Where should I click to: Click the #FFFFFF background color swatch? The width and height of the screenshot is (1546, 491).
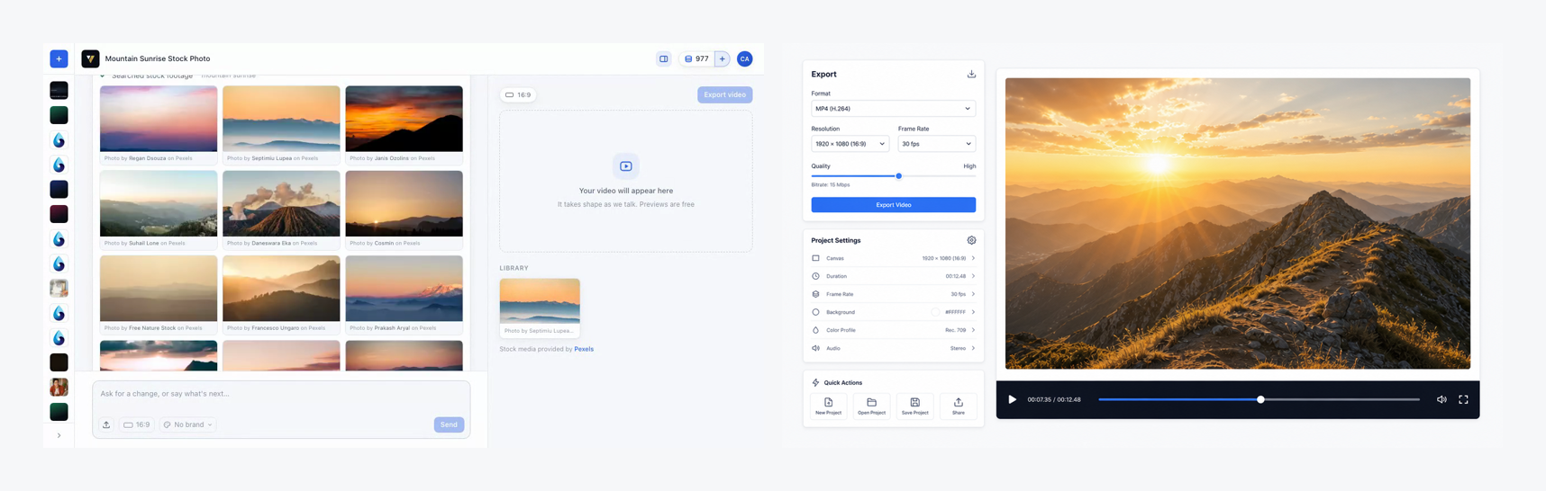pyautogui.click(x=935, y=312)
